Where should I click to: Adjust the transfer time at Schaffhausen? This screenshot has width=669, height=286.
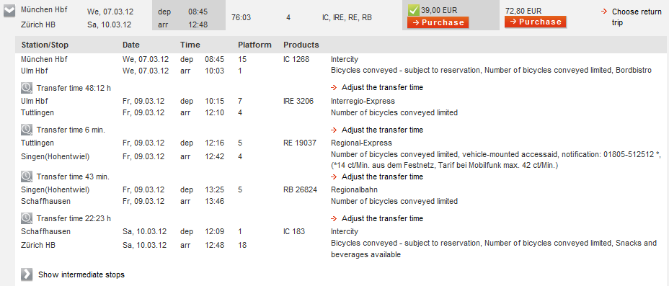382,218
